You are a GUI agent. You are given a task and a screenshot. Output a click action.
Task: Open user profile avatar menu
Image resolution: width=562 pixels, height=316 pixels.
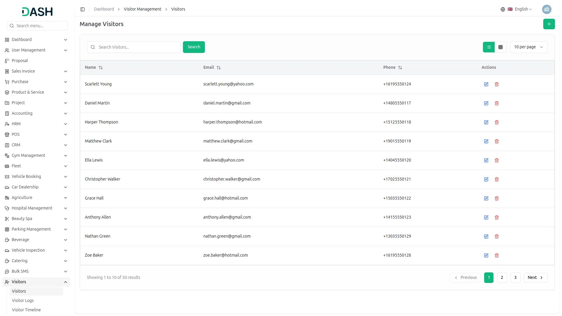[x=546, y=9]
